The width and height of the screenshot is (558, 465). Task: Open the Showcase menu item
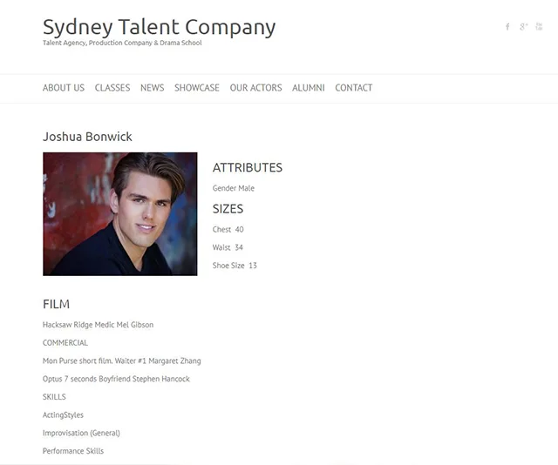click(x=197, y=88)
